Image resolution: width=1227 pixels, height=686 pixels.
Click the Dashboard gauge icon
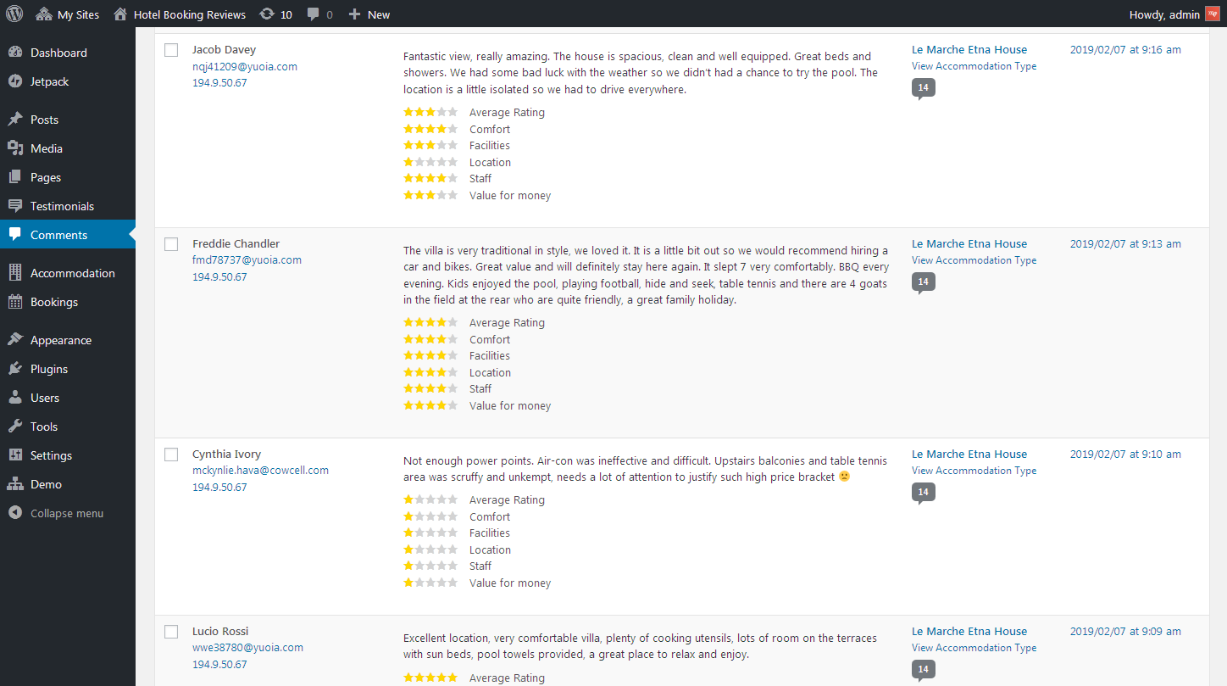15,53
